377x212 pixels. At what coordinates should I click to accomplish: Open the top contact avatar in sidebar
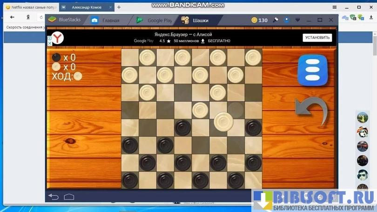(363, 117)
